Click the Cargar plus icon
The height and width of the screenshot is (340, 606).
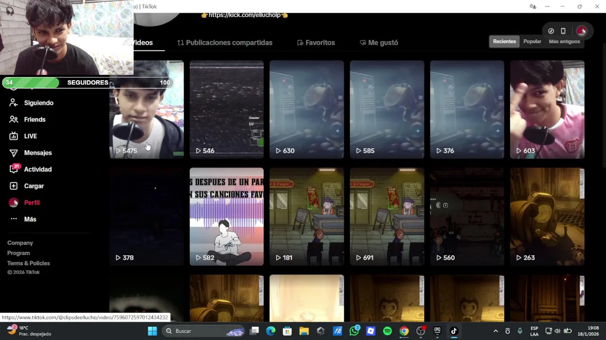click(14, 186)
